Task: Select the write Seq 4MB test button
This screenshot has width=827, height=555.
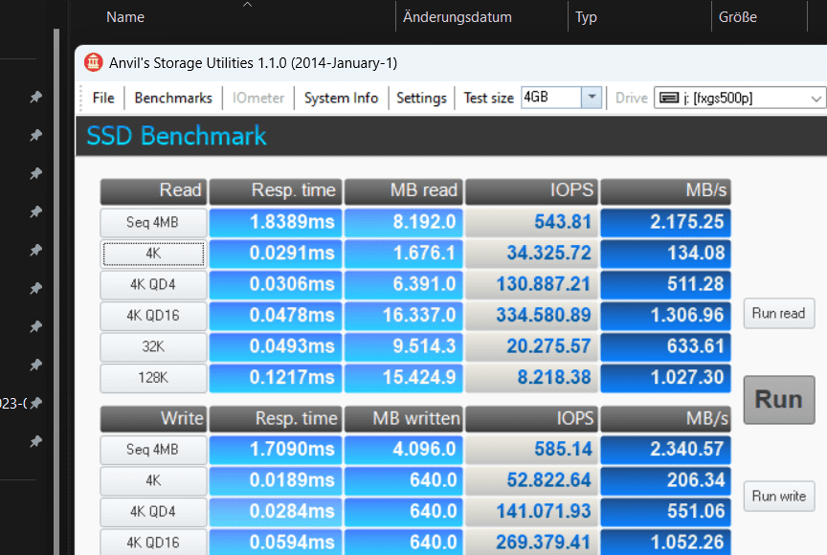Action: click(153, 450)
